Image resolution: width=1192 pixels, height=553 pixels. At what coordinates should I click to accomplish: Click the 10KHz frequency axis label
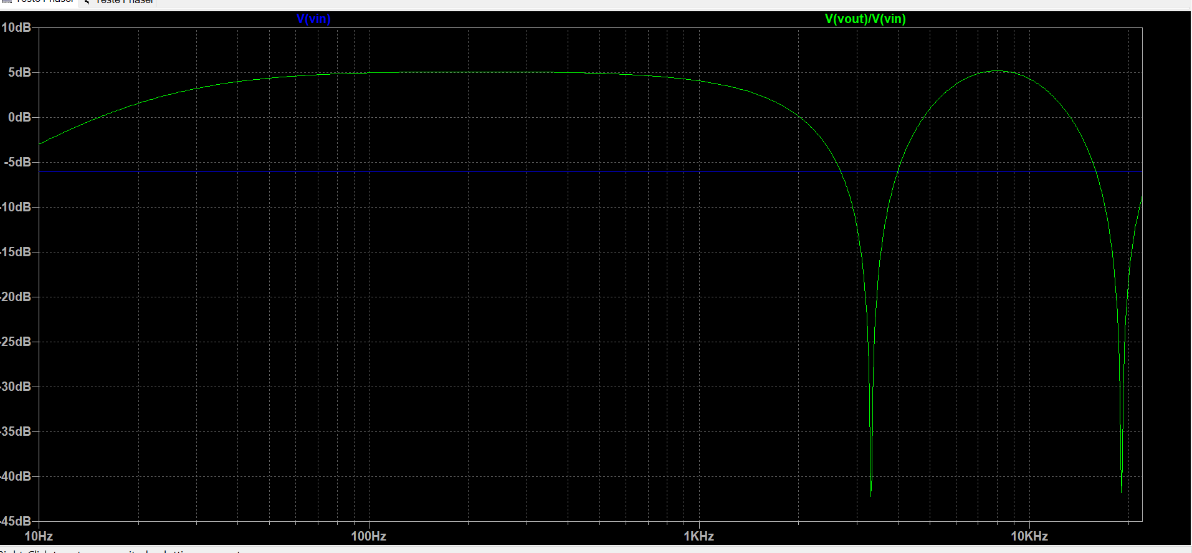(x=1029, y=536)
